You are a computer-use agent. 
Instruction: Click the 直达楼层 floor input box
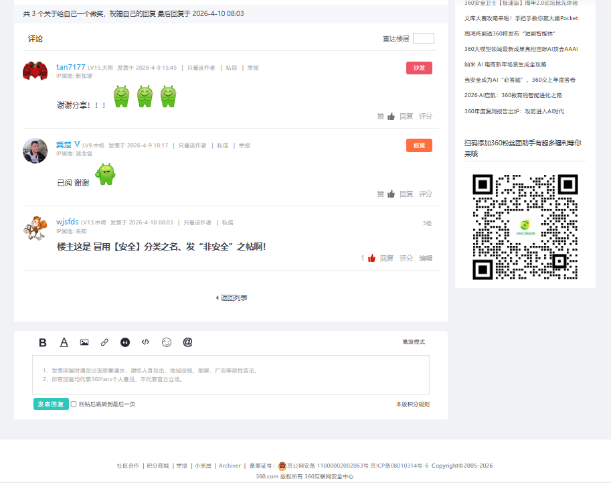pyautogui.click(x=424, y=38)
